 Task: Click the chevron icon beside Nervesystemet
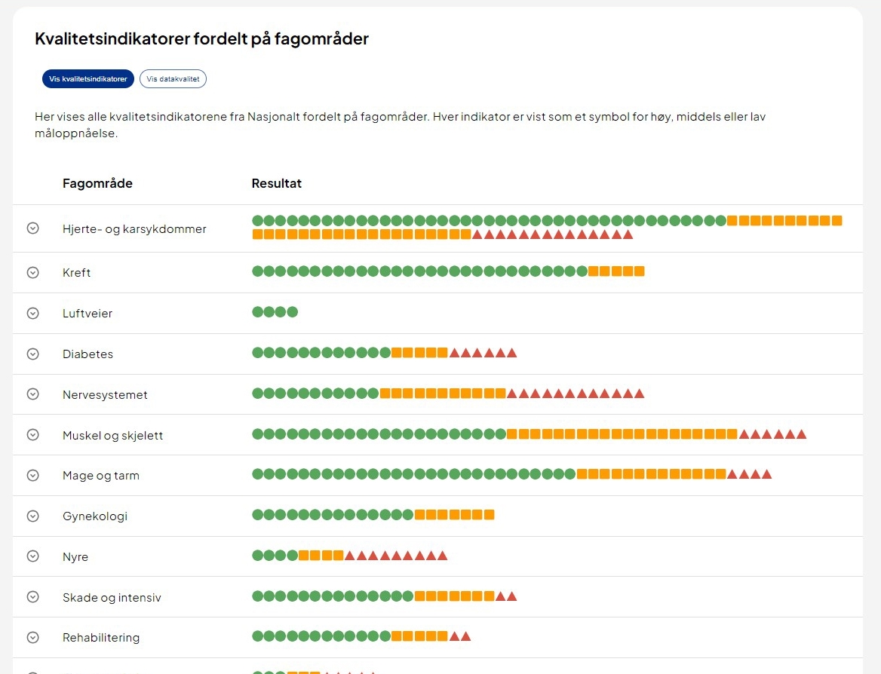[32, 394]
